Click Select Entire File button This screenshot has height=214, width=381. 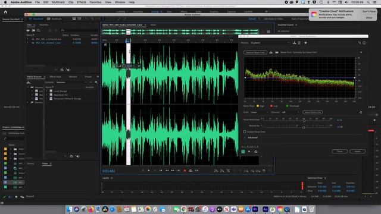click(x=313, y=112)
